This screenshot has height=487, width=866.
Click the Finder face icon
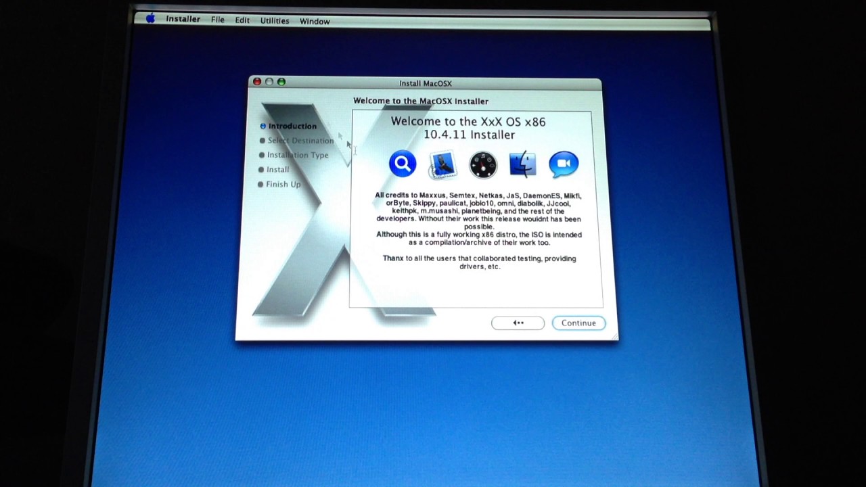click(523, 164)
